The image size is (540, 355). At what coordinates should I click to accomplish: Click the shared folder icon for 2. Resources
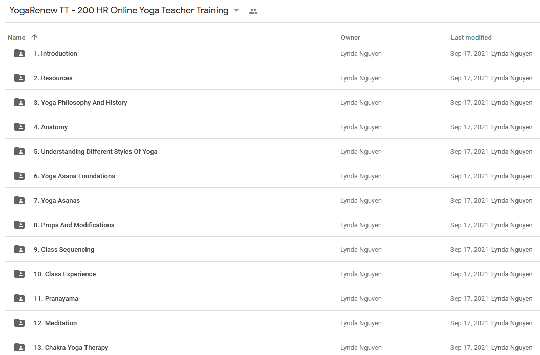click(x=19, y=78)
